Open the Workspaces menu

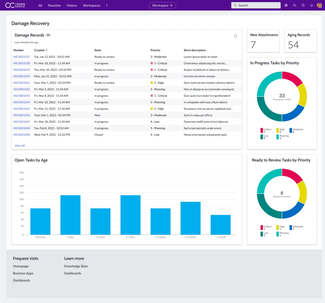click(91, 5)
